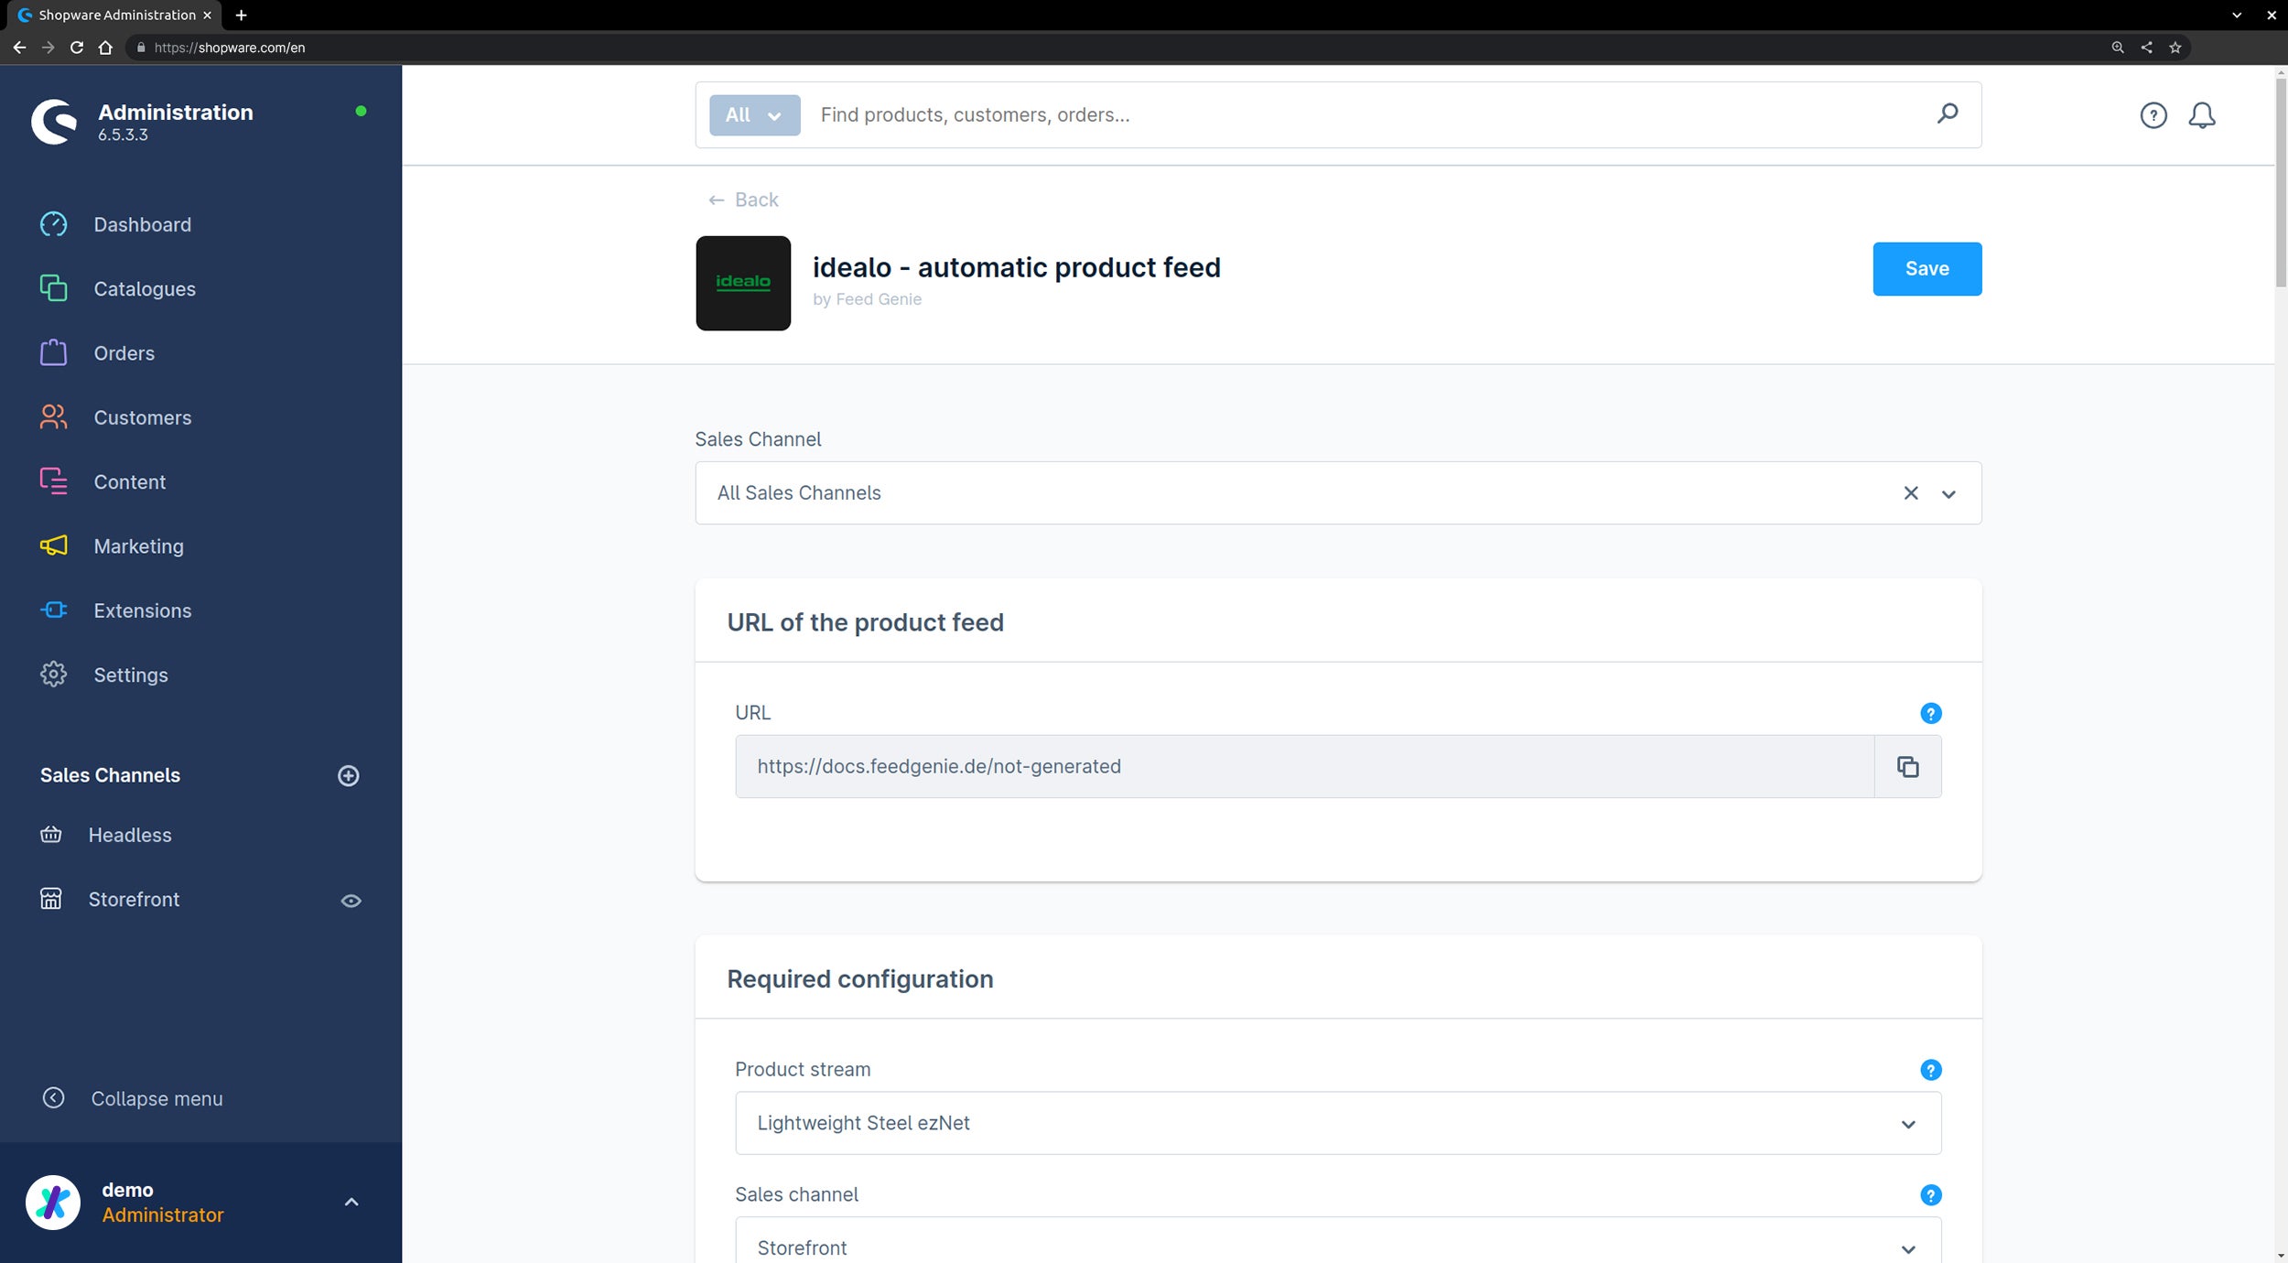Toggle Storefront sales channel visibility

pyautogui.click(x=351, y=899)
